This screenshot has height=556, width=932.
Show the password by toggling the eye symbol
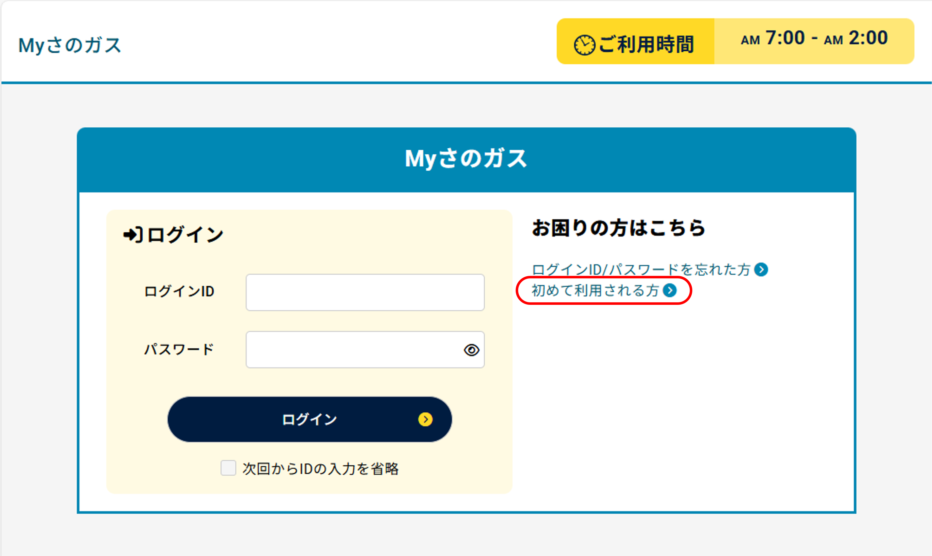472,350
